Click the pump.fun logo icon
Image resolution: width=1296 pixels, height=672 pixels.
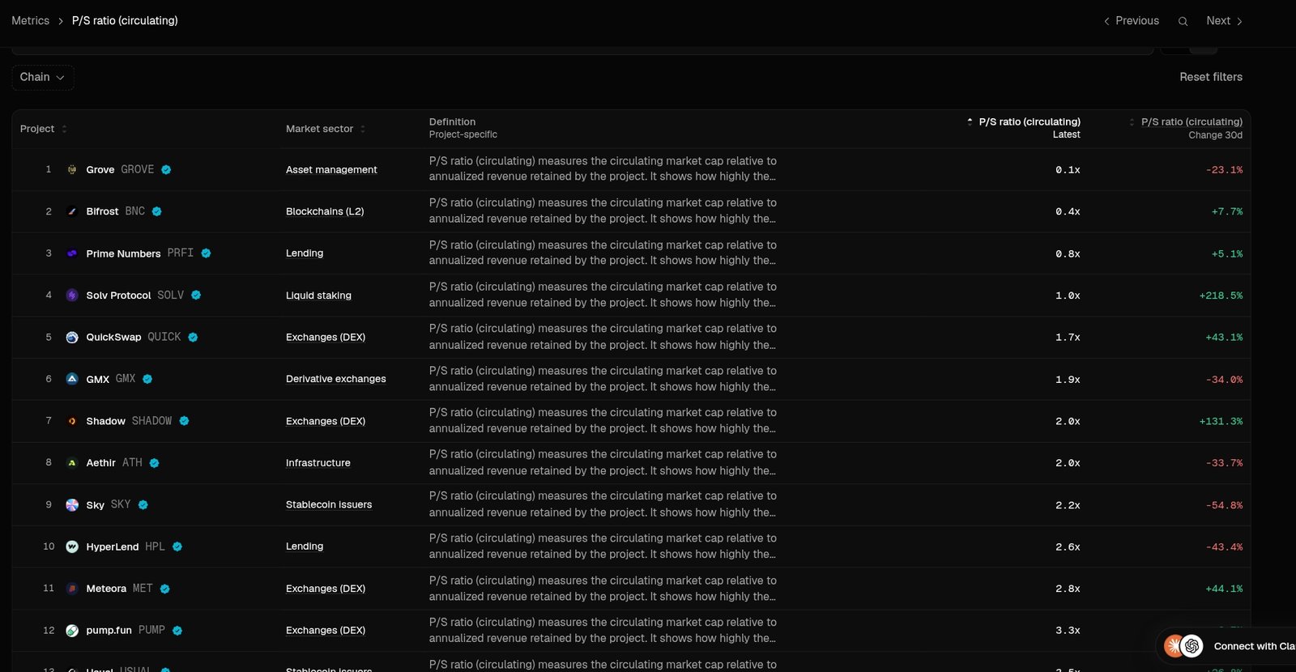coord(72,631)
